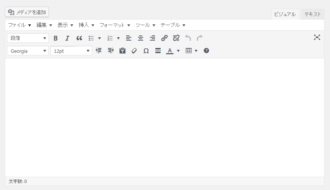Open the keyboard shortcuts help icon
The image size is (330, 190).
[x=206, y=51]
